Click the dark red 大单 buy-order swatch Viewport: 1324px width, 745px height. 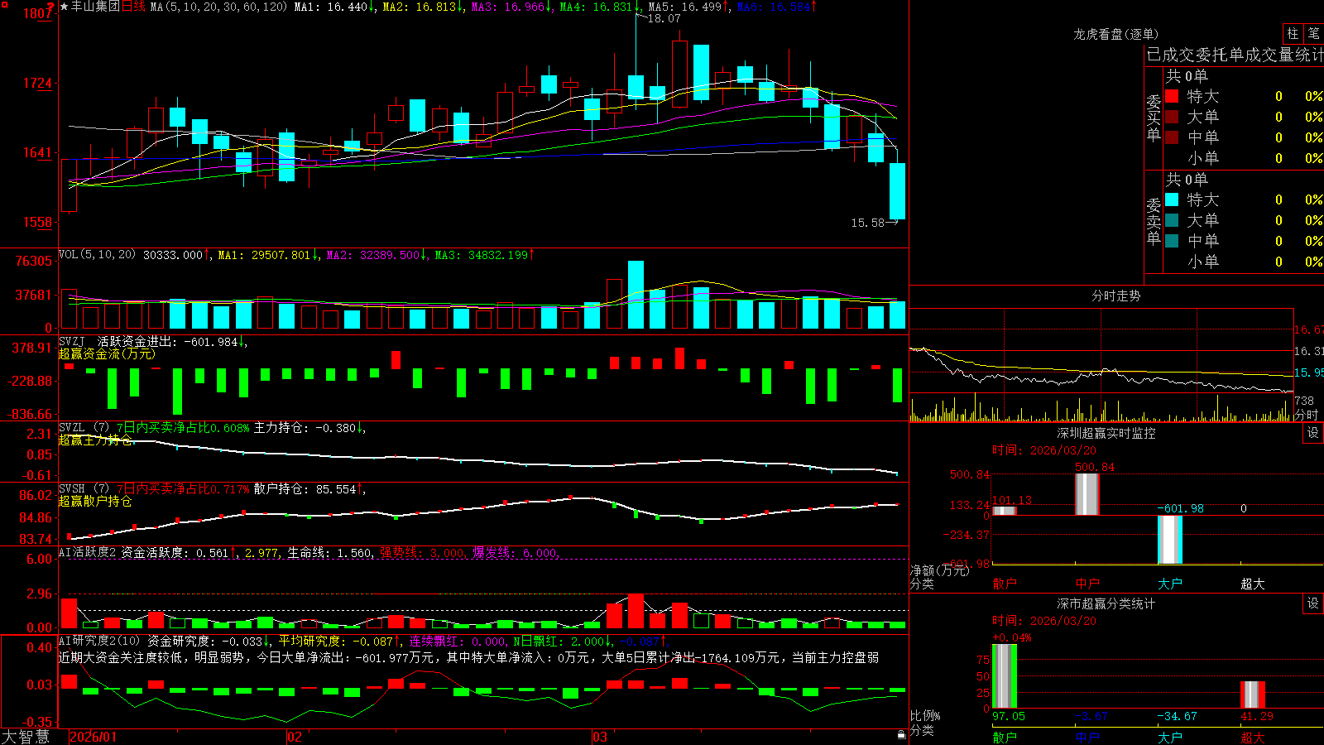pos(1172,117)
